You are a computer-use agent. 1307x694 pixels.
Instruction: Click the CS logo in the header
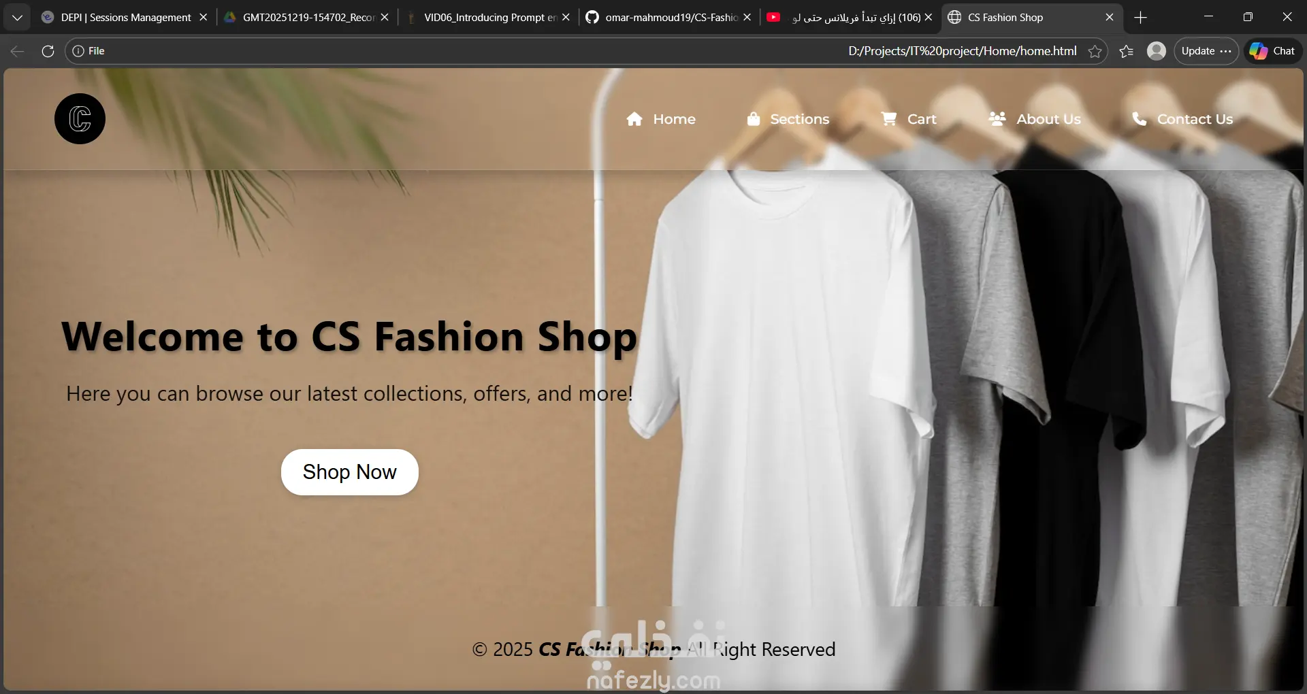coord(80,119)
